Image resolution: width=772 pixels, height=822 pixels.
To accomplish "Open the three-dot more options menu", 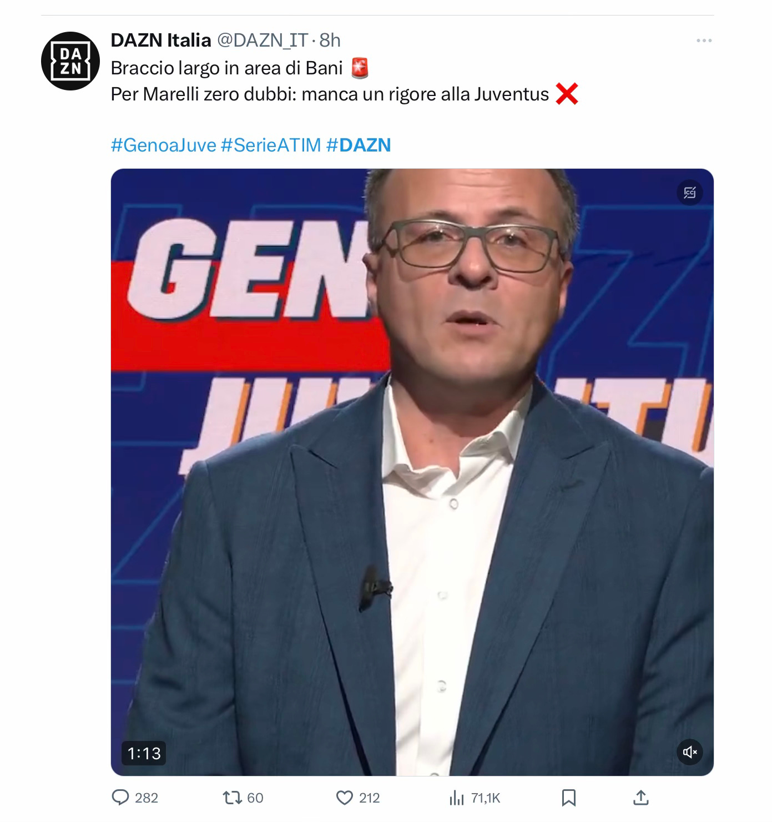I will 704,41.
